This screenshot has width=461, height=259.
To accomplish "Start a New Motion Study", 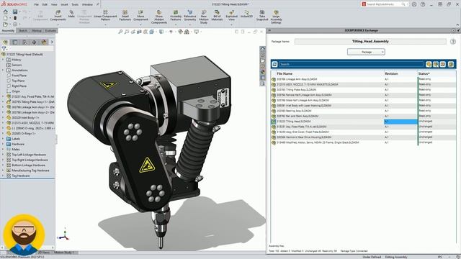I will 204,17.
